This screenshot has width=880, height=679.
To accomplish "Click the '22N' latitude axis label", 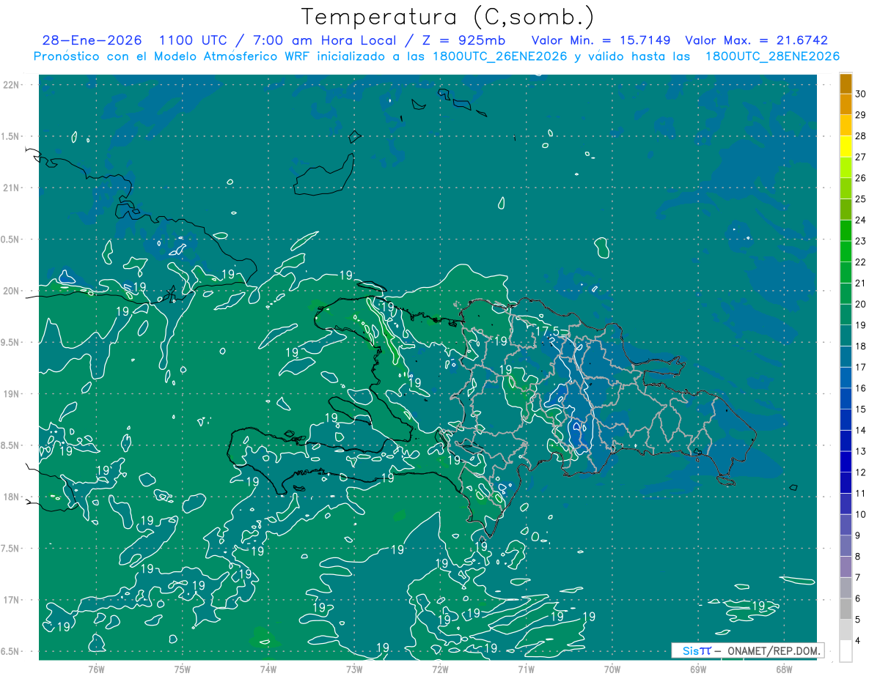I will [x=11, y=84].
